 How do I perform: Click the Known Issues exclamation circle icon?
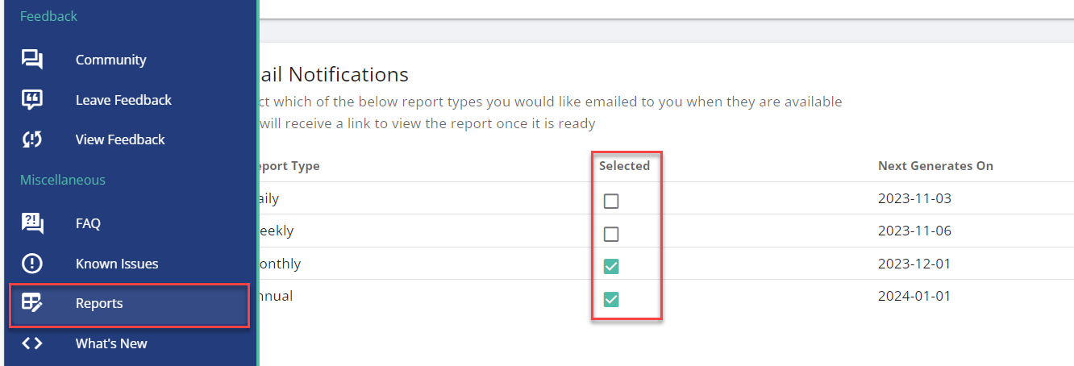(32, 264)
